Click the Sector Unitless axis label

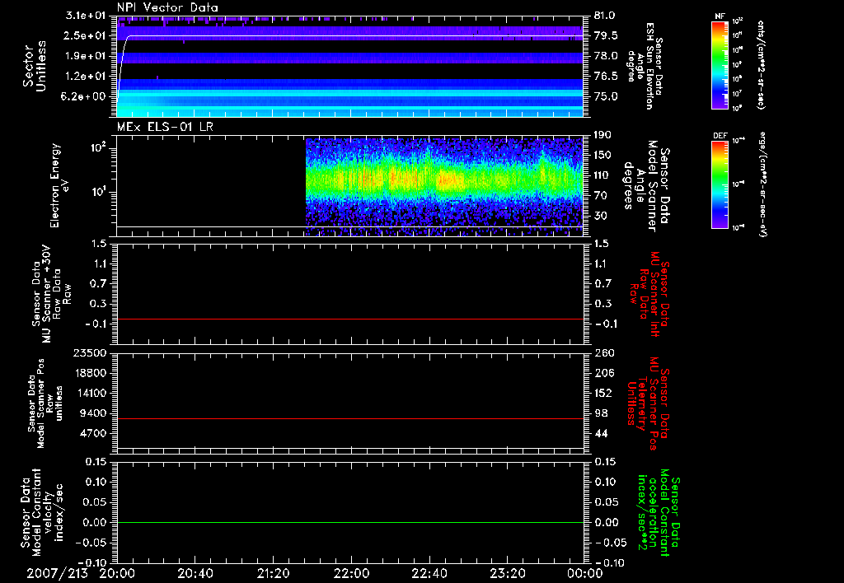33,66
